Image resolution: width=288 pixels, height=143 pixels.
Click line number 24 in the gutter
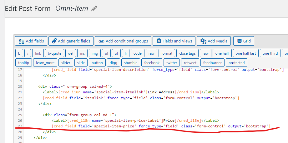click(x=20, y=109)
